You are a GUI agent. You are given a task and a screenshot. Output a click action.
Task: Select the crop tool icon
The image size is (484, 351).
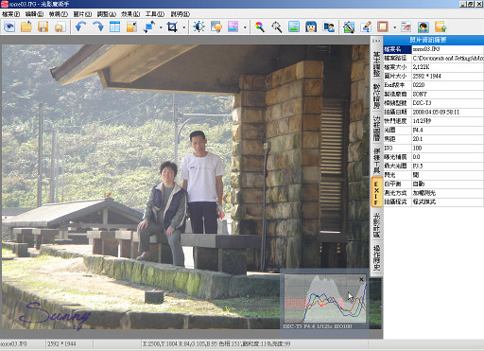click(x=172, y=26)
